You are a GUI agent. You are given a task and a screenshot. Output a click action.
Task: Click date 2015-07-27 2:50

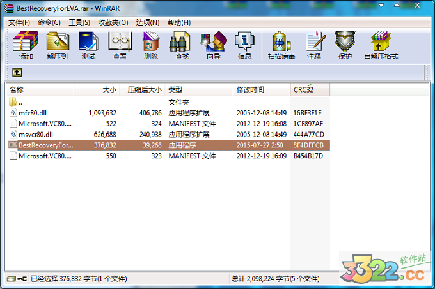pos(260,145)
